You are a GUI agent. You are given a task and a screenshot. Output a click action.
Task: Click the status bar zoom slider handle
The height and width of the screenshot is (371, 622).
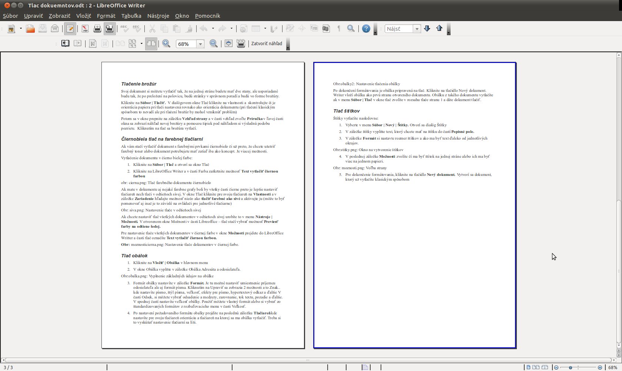pyautogui.click(x=571, y=367)
